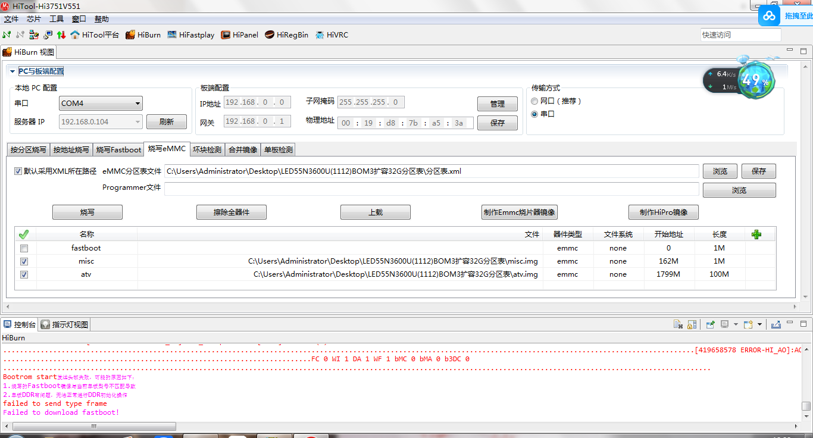This screenshot has width=813, height=438.
Task: Uncheck the misc partition checkbox
Action: [24, 261]
